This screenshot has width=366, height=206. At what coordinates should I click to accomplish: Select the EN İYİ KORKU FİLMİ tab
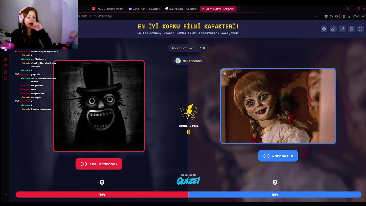[218, 9]
